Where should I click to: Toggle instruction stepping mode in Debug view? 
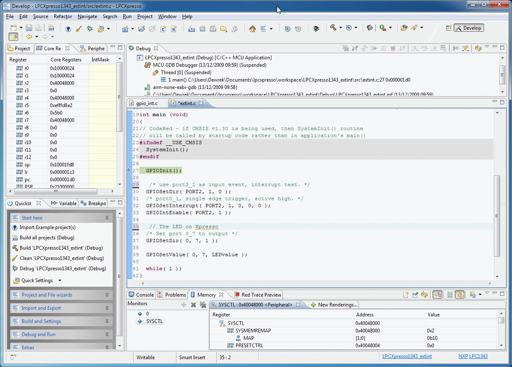[456, 48]
